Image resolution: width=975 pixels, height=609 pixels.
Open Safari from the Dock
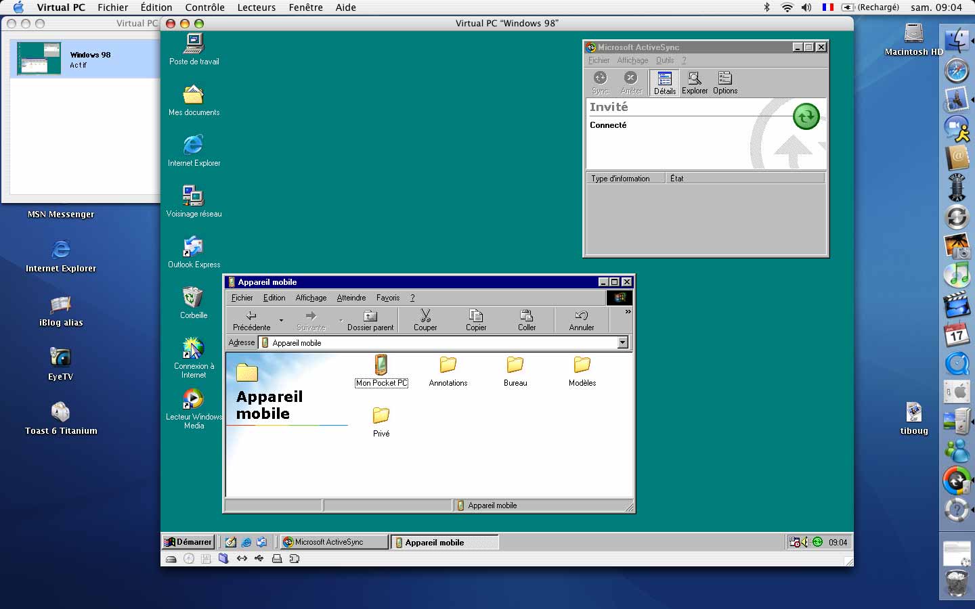coord(957,70)
